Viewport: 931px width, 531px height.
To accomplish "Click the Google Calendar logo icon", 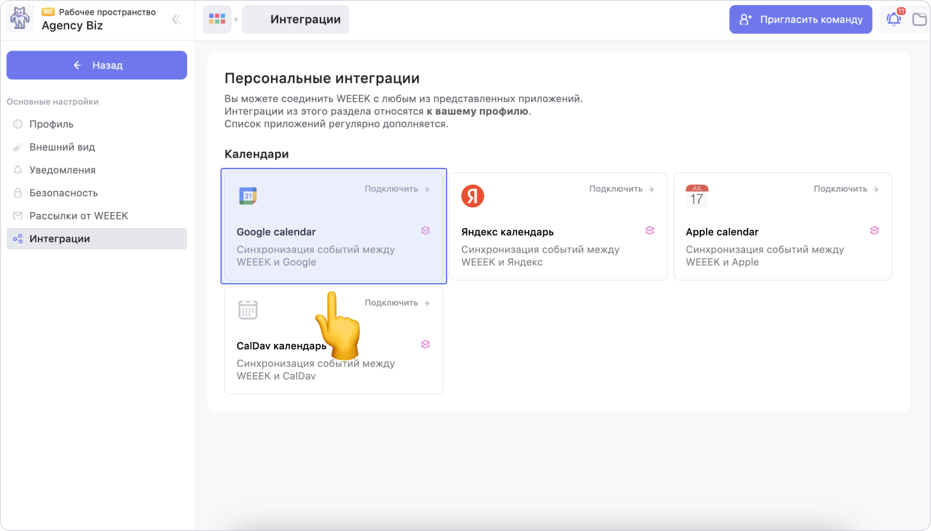I will click(x=248, y=196).
